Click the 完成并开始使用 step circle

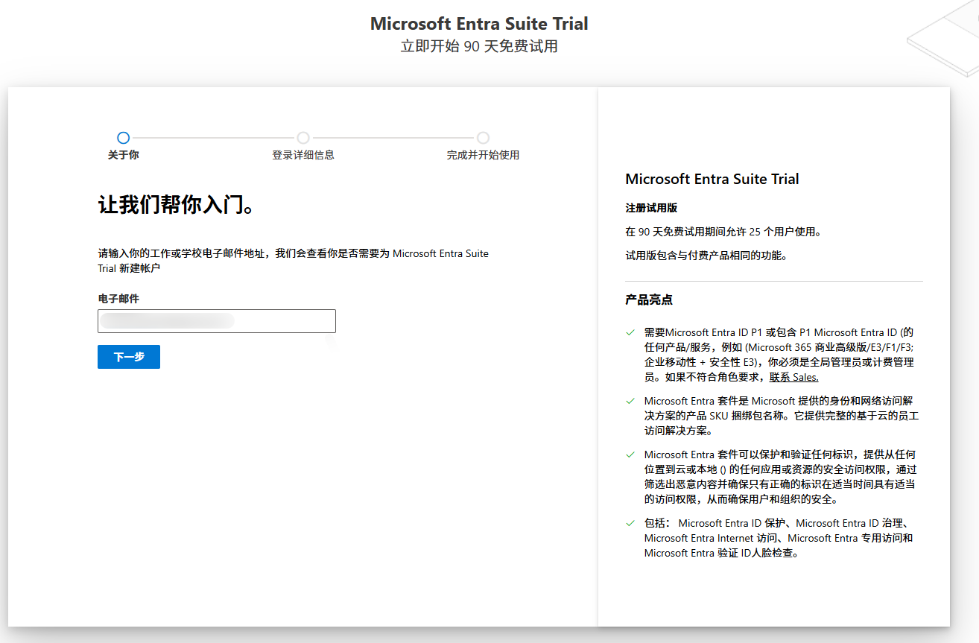483,138
